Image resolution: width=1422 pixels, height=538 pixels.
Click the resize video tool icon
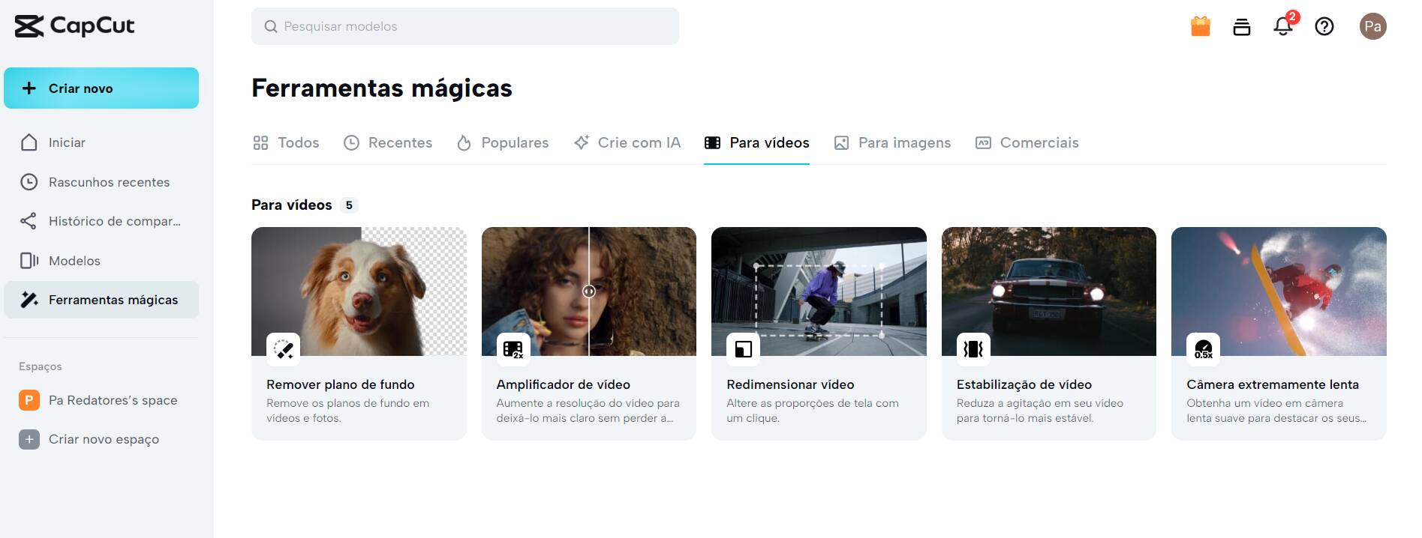pyautogui.click(x=744, y=349)
